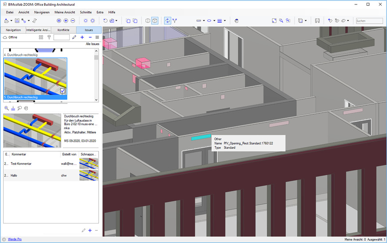Click the filter funnel icon in Issues panel
This screenshot has width=387, height=243.
tap(49, 37)
